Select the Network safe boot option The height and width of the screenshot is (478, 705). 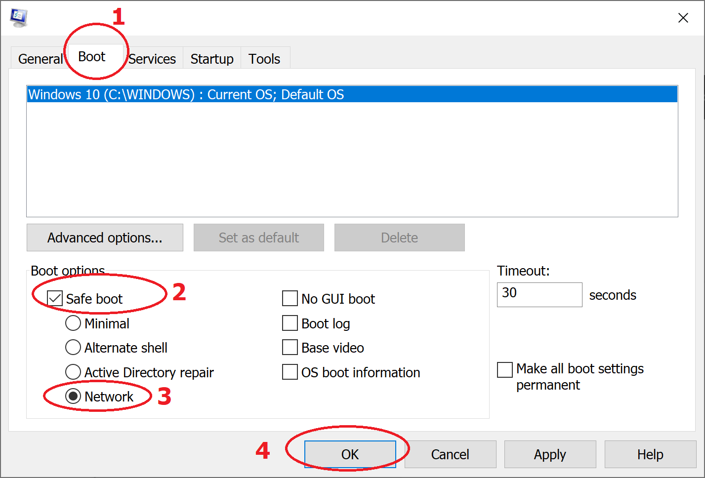point(73,396)
